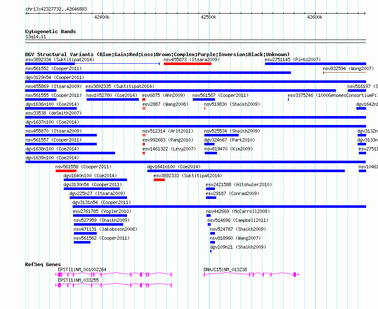Click dgv3131n54 (Cooper2011) label
Screen dimensions: 378x309
(x=102, y=202)
